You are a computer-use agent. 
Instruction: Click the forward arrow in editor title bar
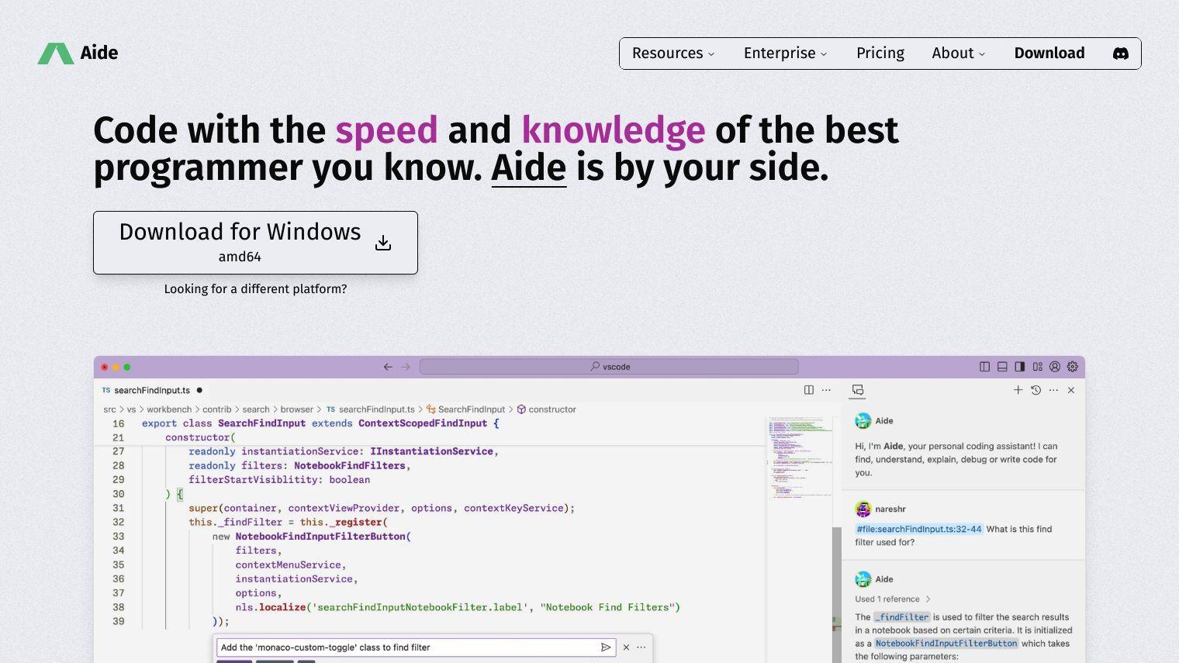406,367
